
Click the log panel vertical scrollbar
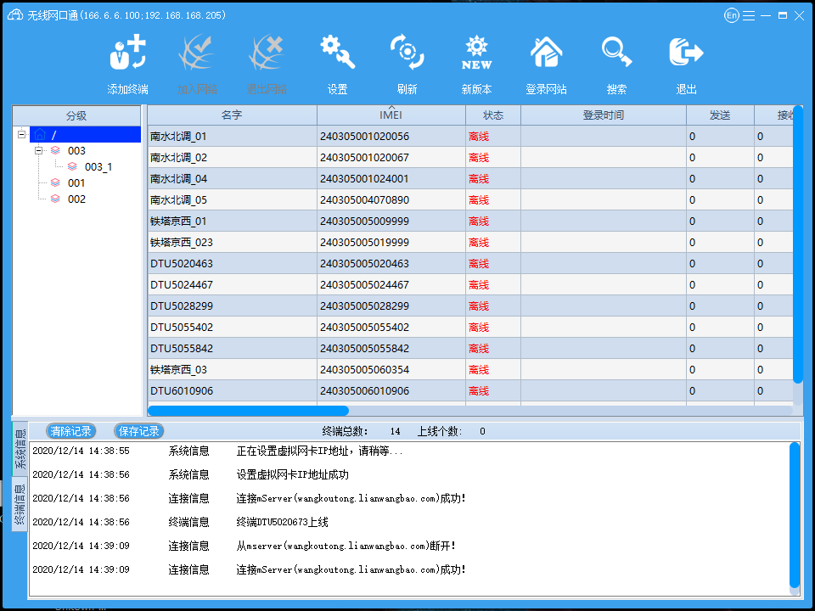tap(795, 515)
